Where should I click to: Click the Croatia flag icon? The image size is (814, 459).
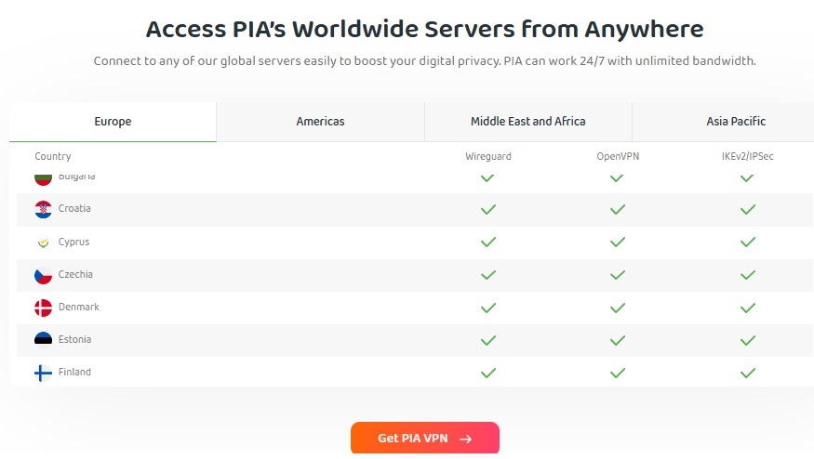coord(43,209)
